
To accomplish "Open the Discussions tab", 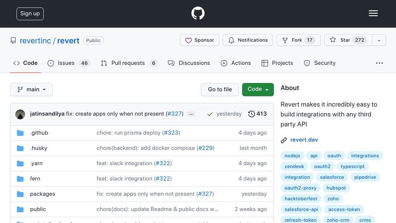I will [x=189, y=63].
